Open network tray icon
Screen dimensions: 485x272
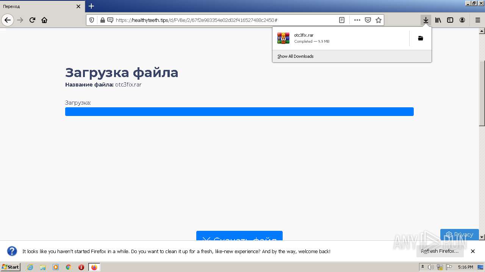tap(440, 267)
